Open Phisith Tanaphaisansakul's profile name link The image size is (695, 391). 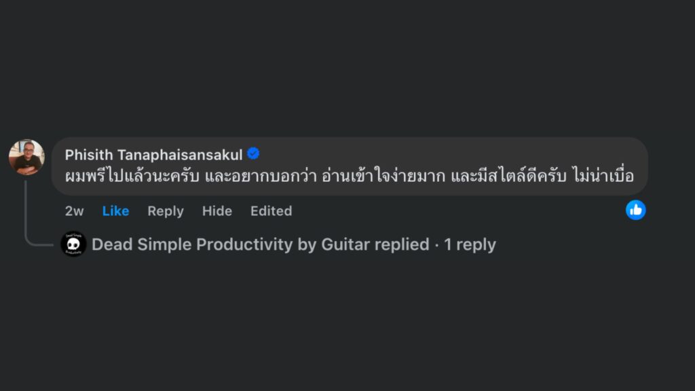[x=153, y=154]
